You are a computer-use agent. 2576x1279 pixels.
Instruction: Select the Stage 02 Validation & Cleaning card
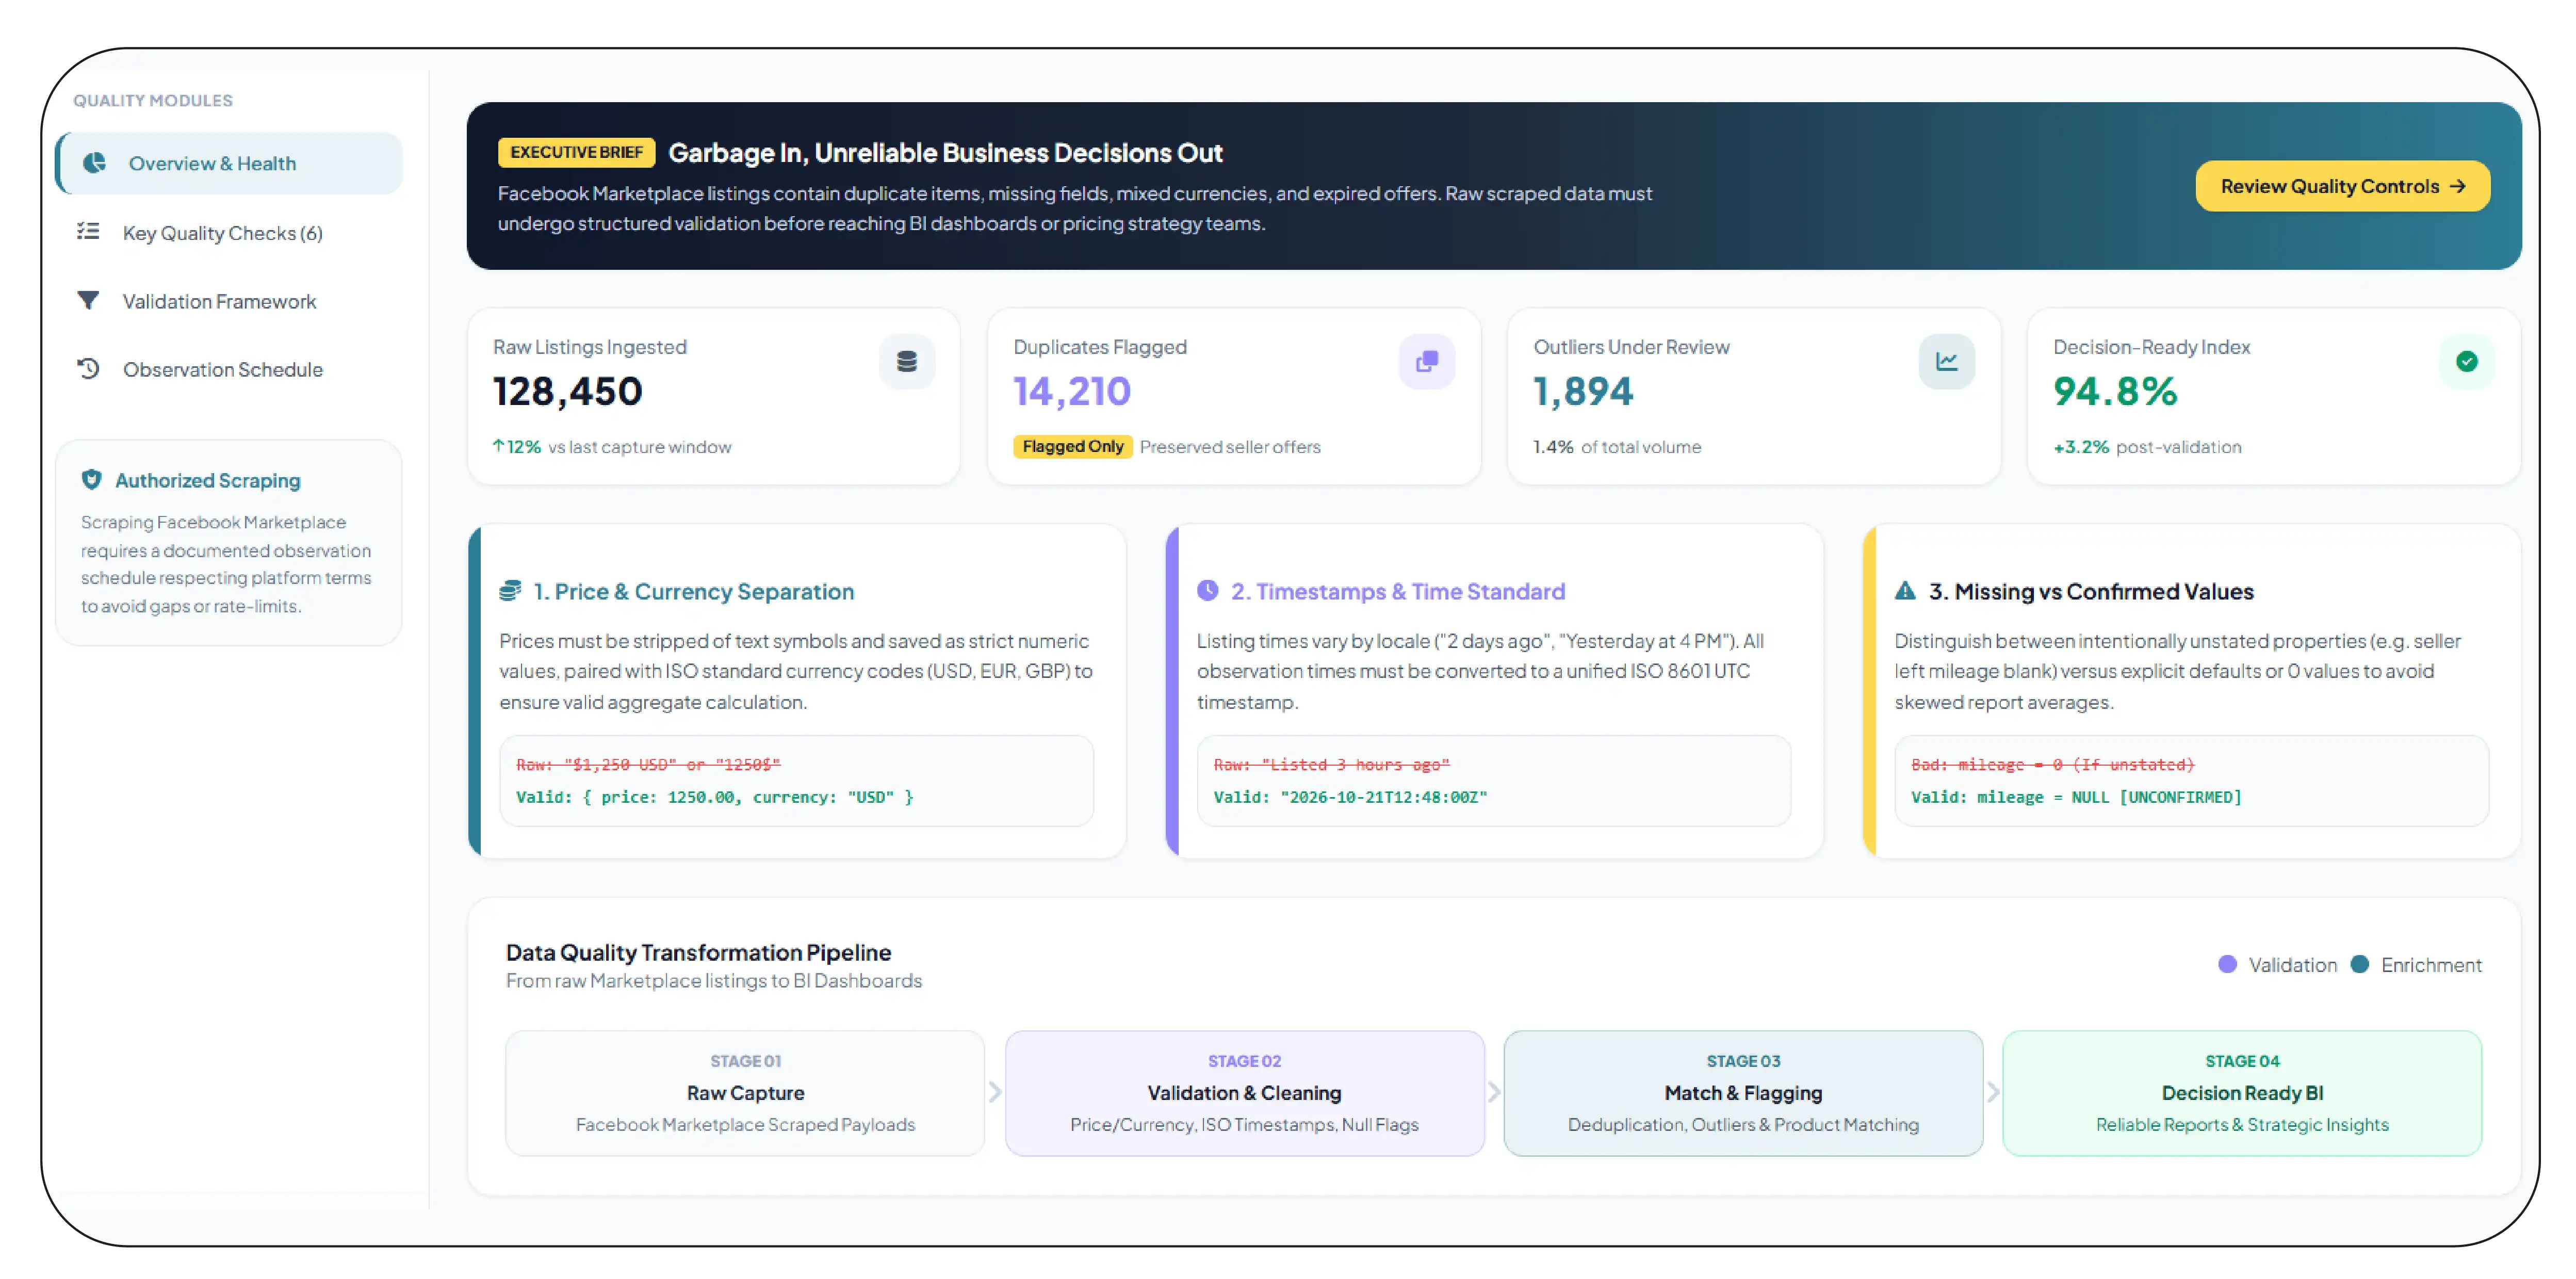pyautogui.click(x=1244, y=1093)
